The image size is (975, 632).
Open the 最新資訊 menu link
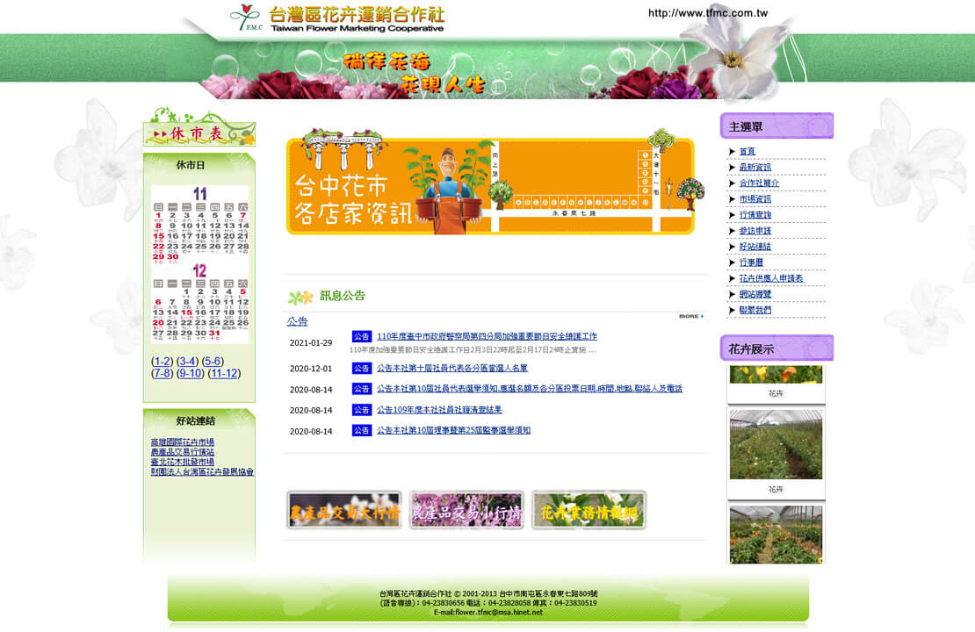pyautogui.click(x=755, y=167)
